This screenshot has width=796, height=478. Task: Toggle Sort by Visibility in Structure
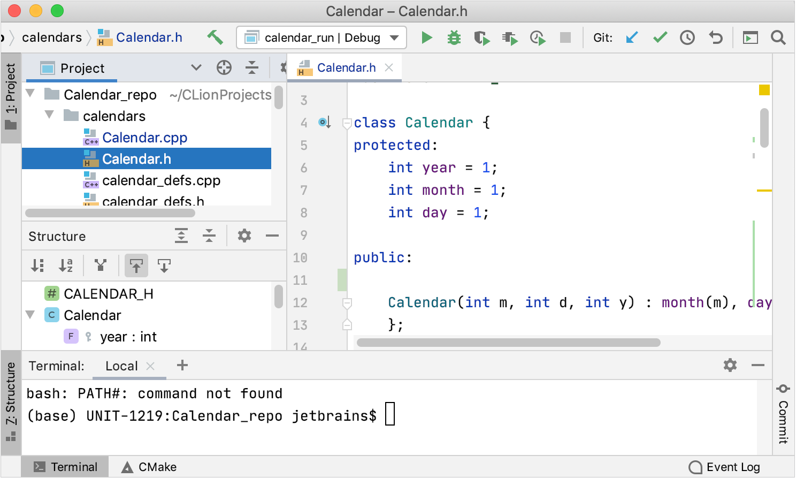(x=37, y=265)
